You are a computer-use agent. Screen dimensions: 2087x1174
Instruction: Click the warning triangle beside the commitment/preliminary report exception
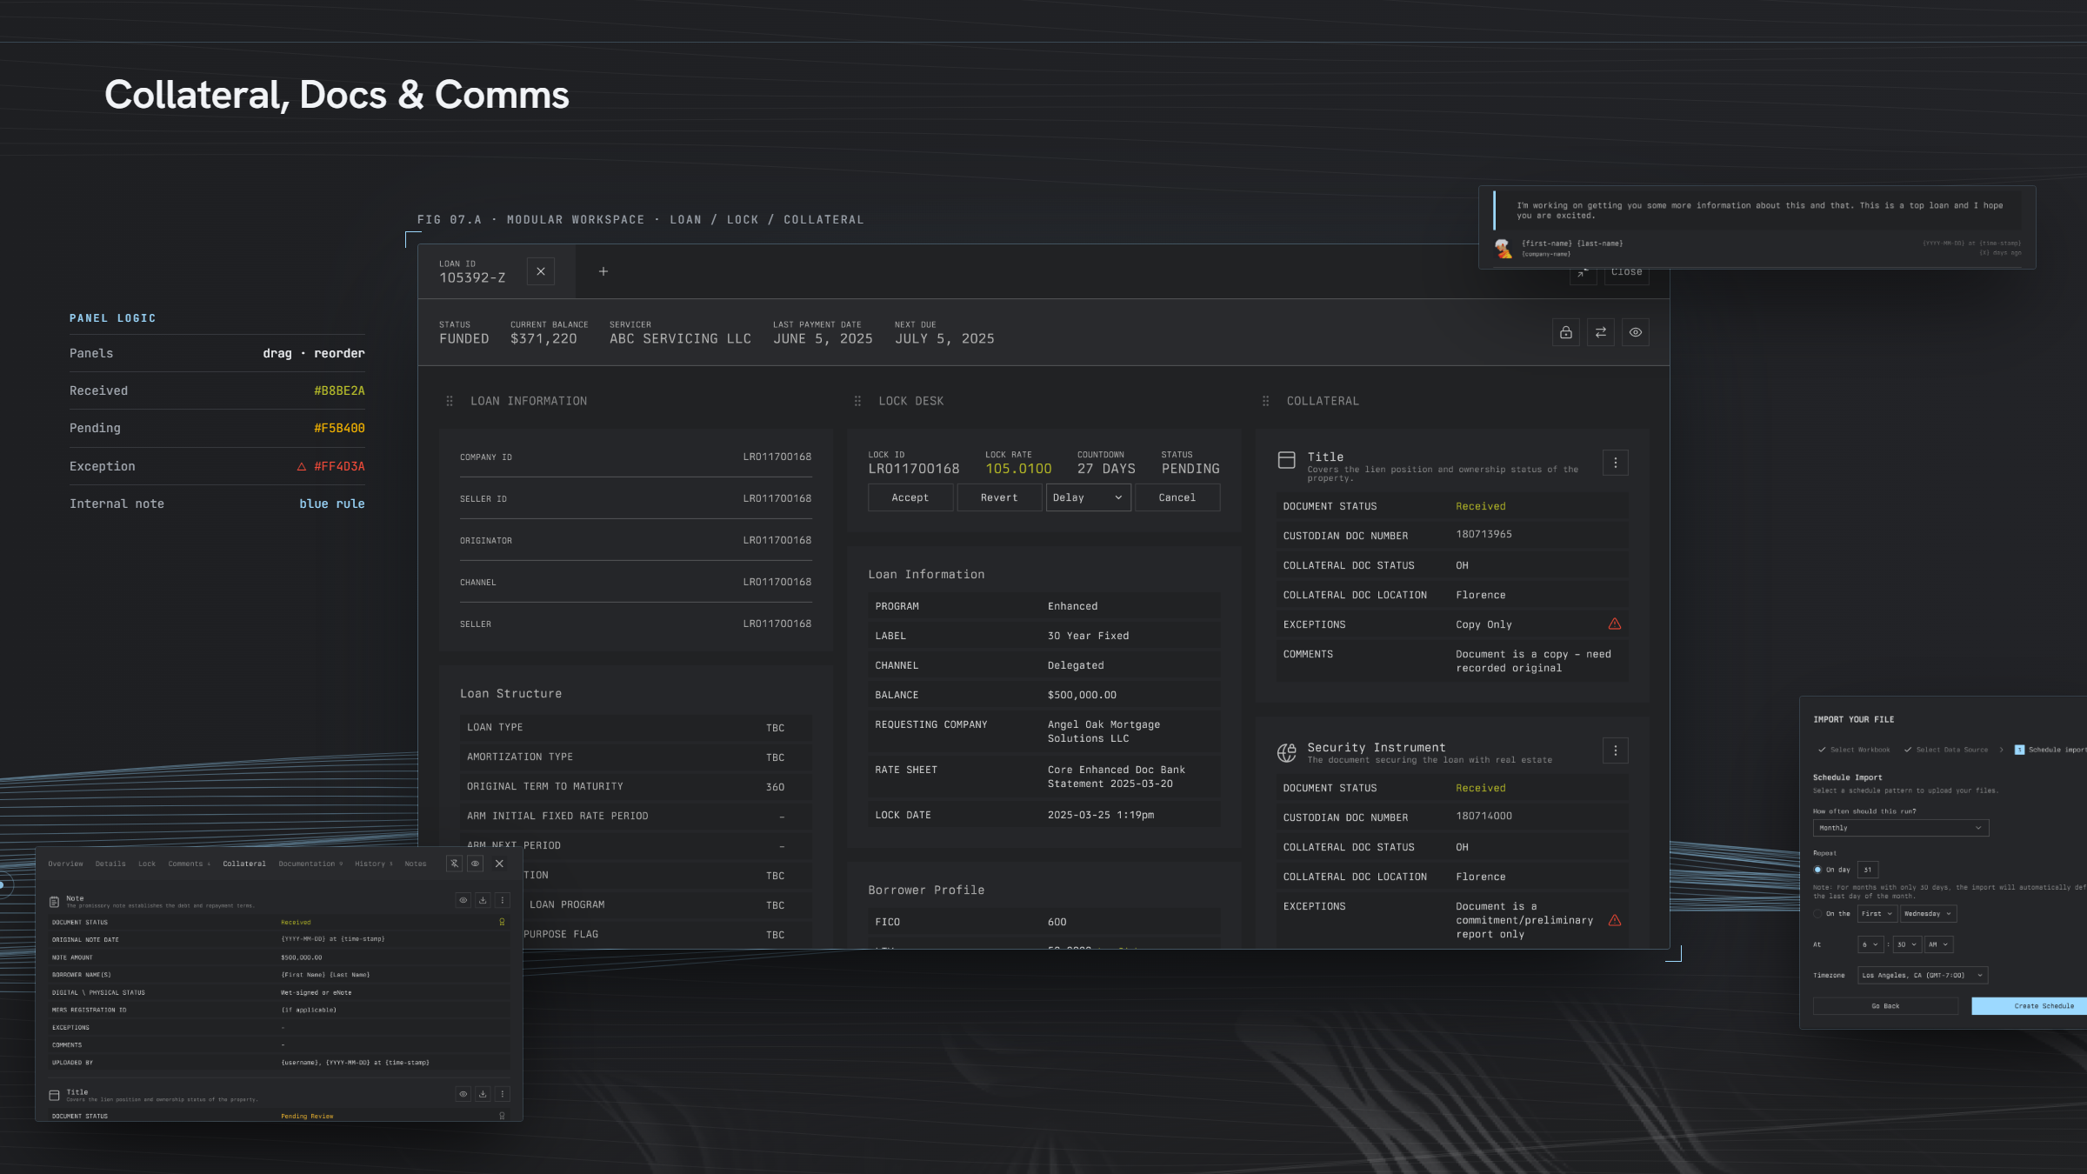(1615, 920)
